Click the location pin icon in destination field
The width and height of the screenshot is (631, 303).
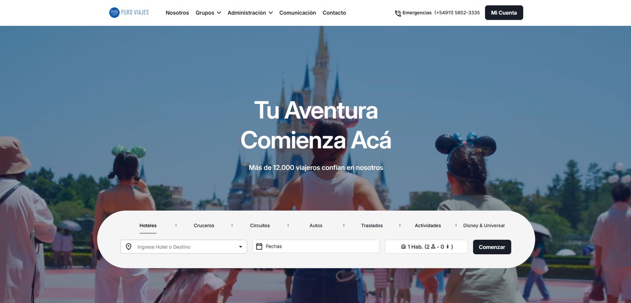coord(129,247)
